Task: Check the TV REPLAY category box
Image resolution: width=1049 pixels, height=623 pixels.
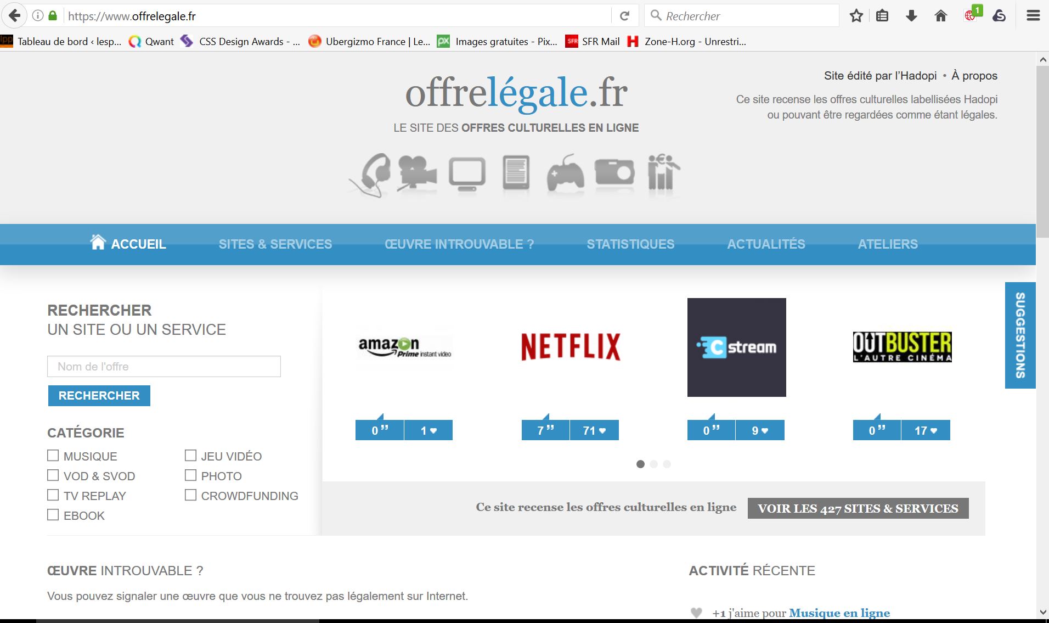Action: coord(53,495)
